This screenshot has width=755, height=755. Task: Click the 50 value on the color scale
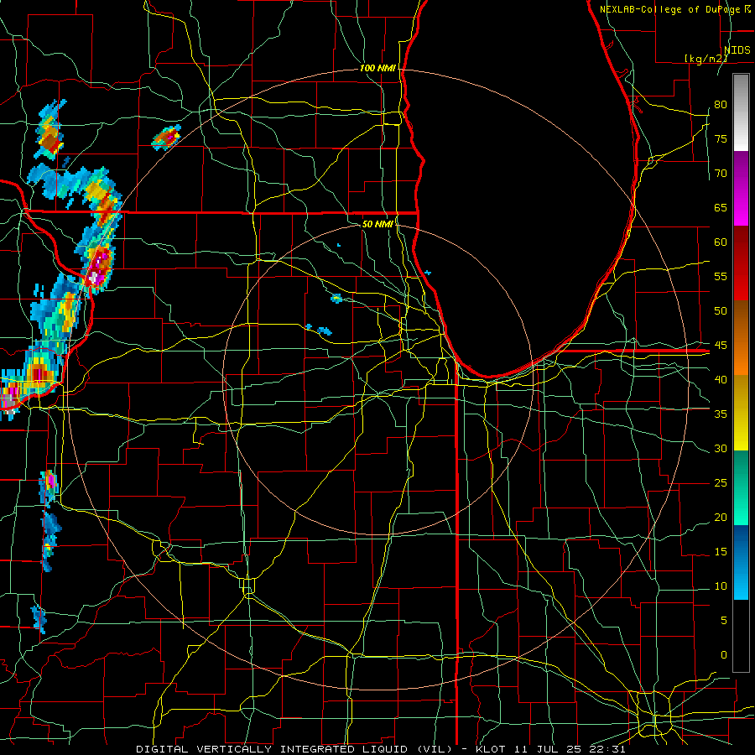721,311
